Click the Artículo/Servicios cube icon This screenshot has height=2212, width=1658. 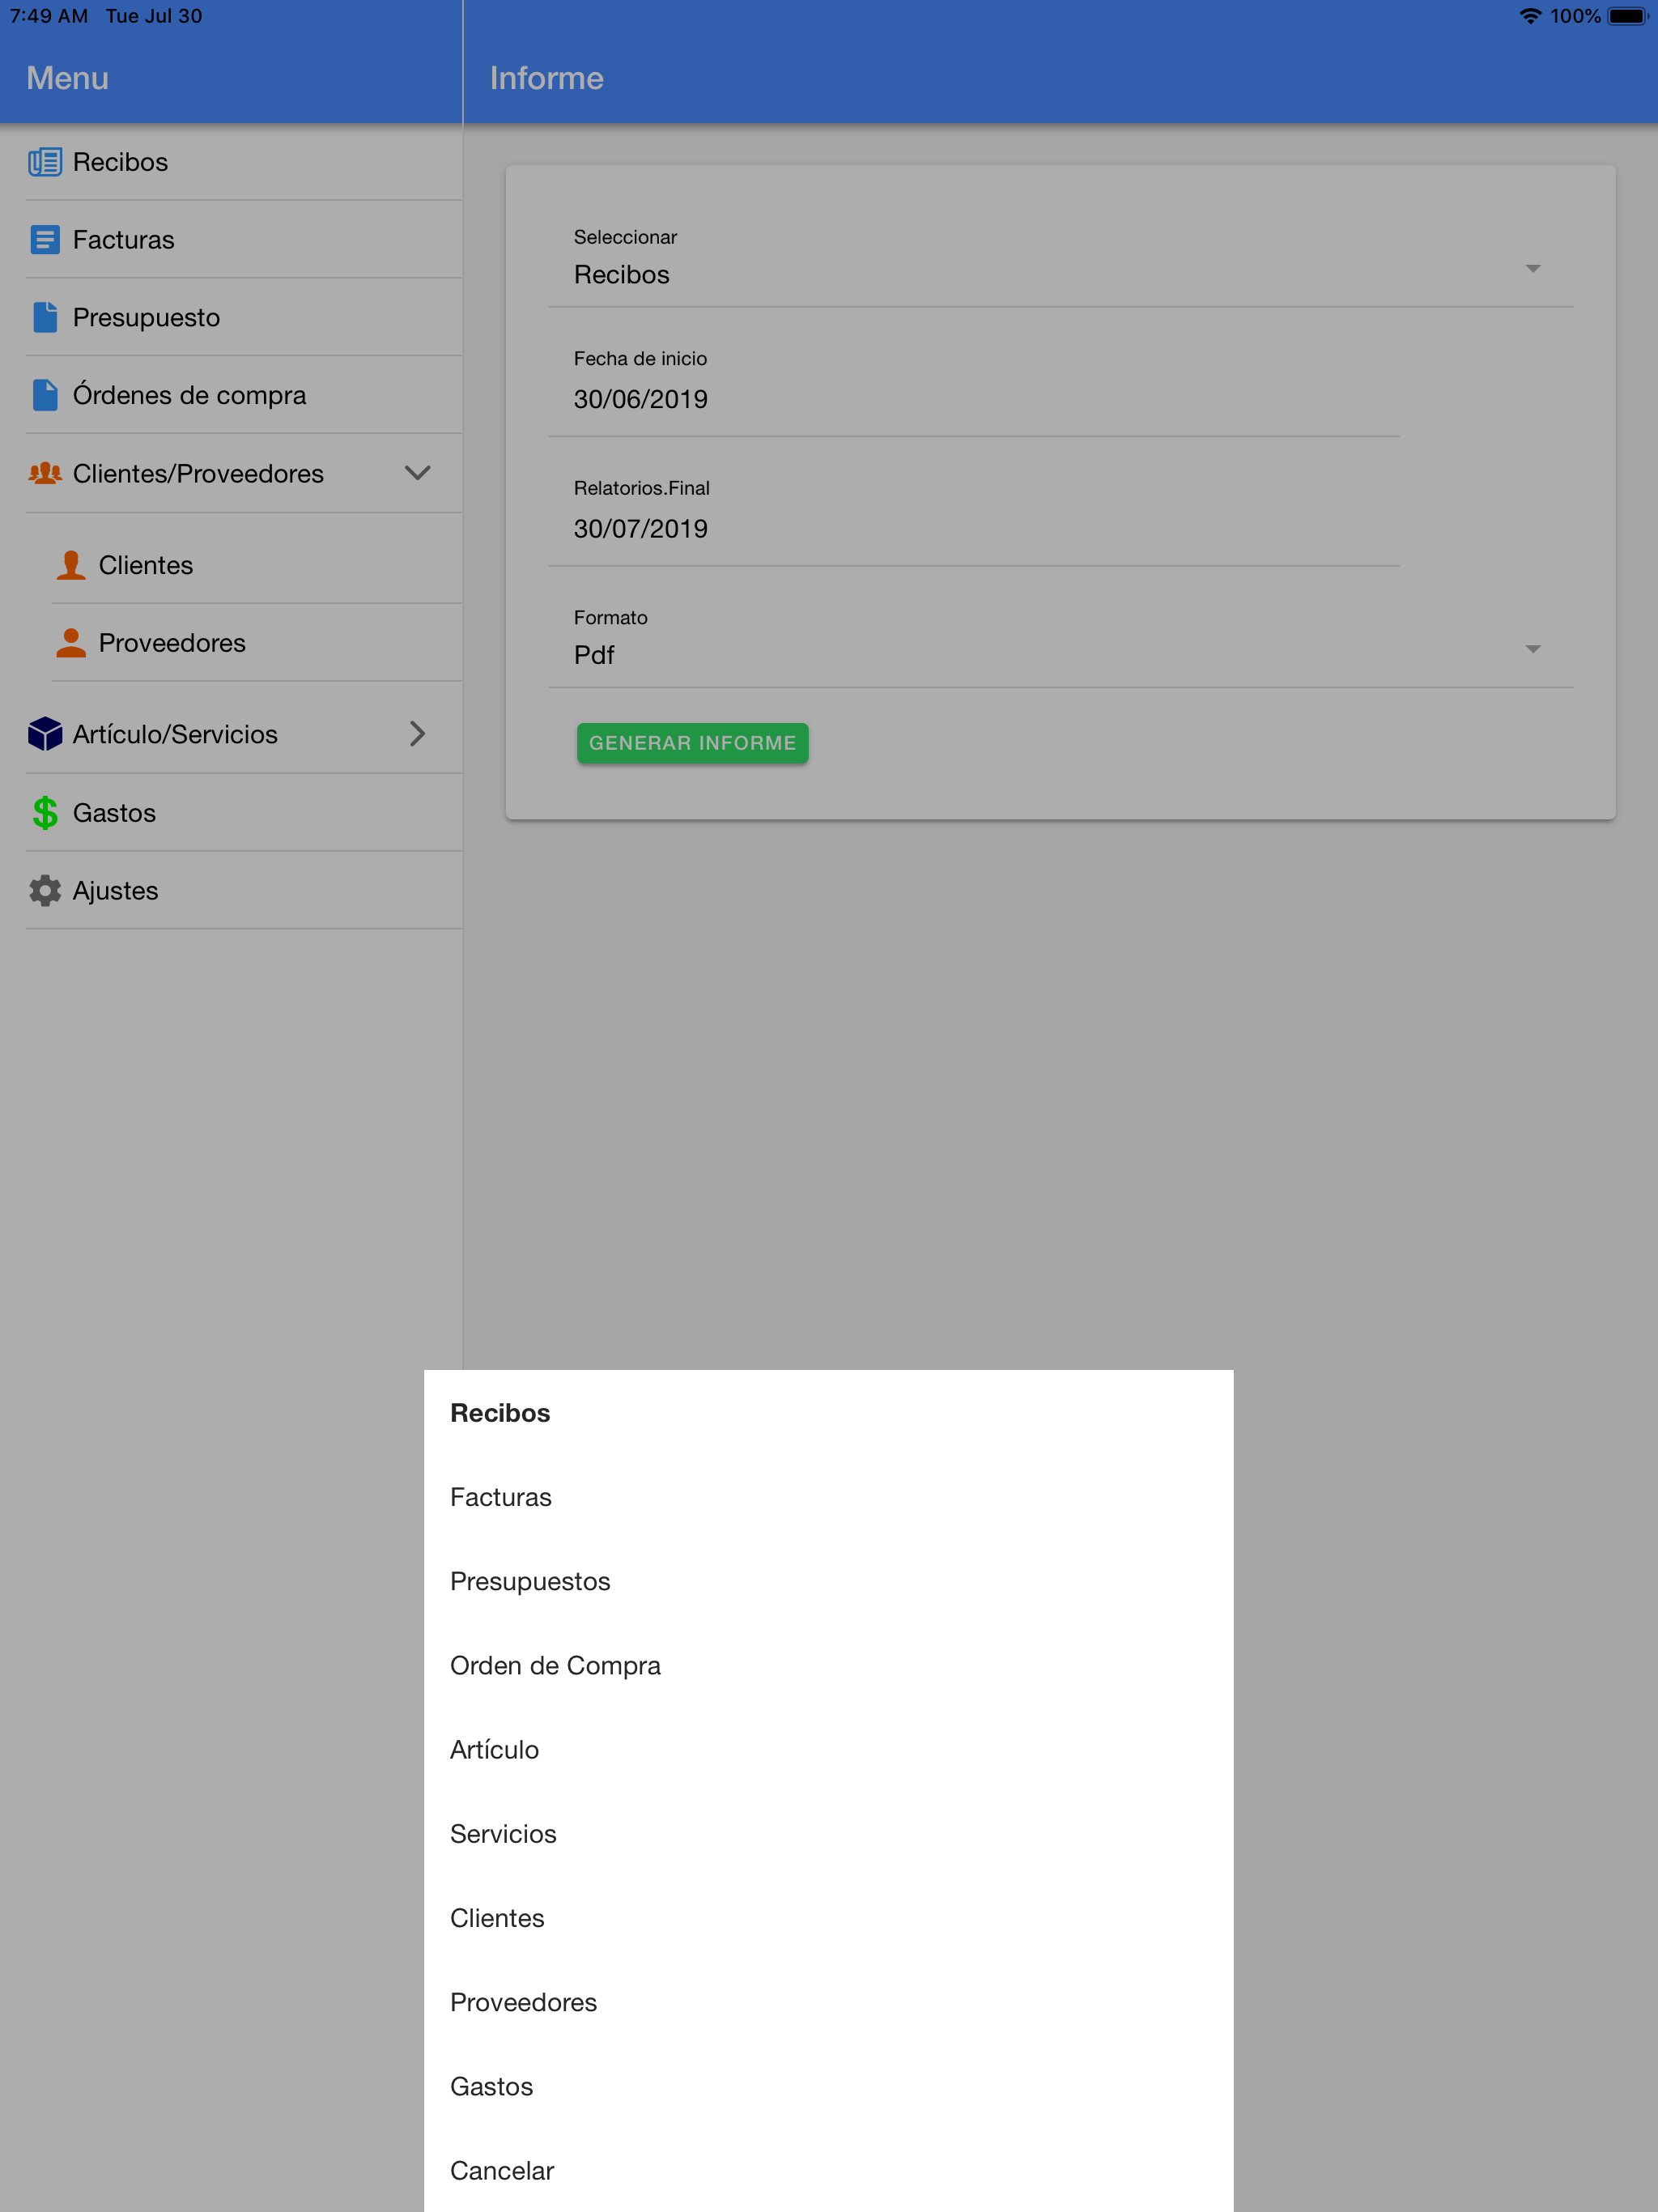pyautogui.click(x=44, y=734)
